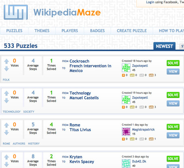Open Zapotepetl profile in Cockroach row
The image size is (184, 168).
click(140, 66)
